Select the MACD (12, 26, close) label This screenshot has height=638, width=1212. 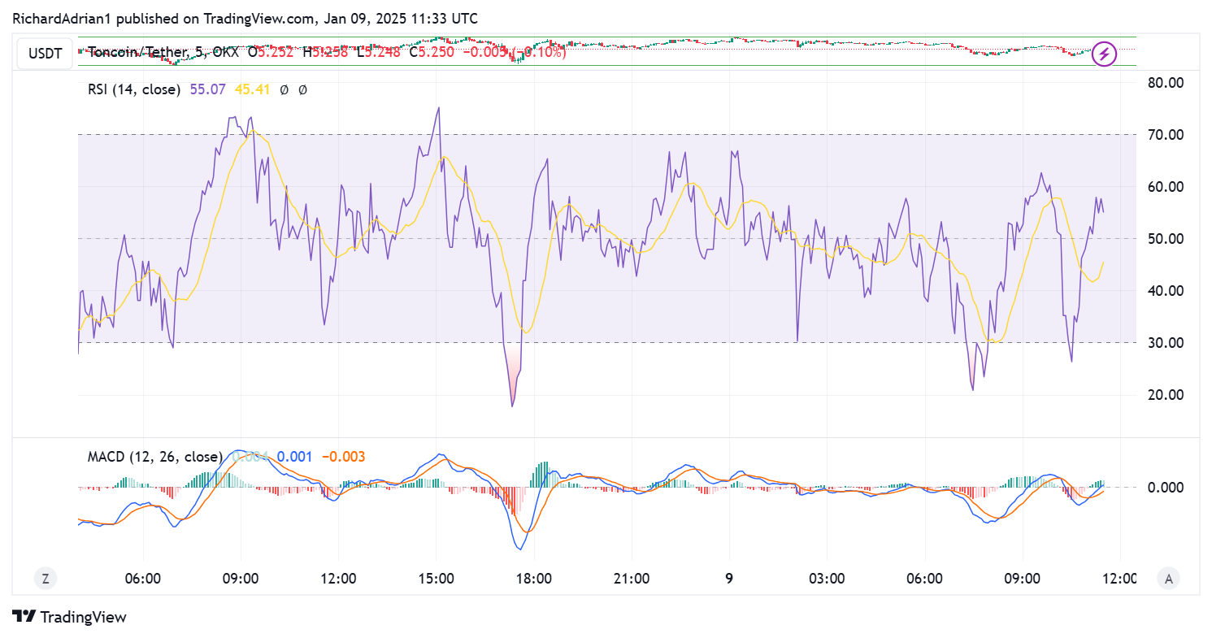pyautogui.click(x=155, y=457)
